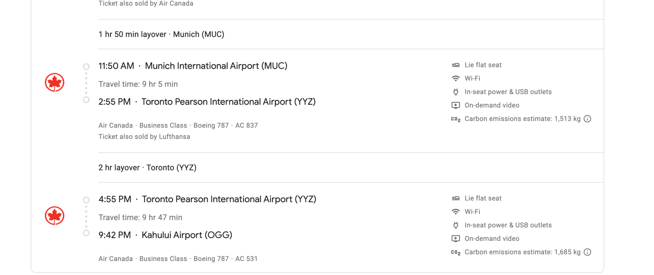The width and height of the screenshot is (654, 275).
Task: Click the 2 hr layover Toronto row
Action: pos(351,168)
